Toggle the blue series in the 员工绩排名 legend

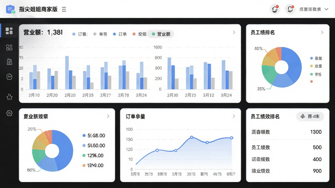click(x=316, y=58)
